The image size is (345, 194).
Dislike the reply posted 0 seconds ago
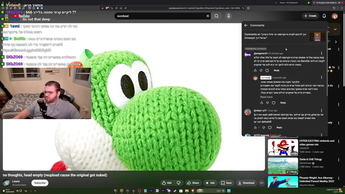267,103
